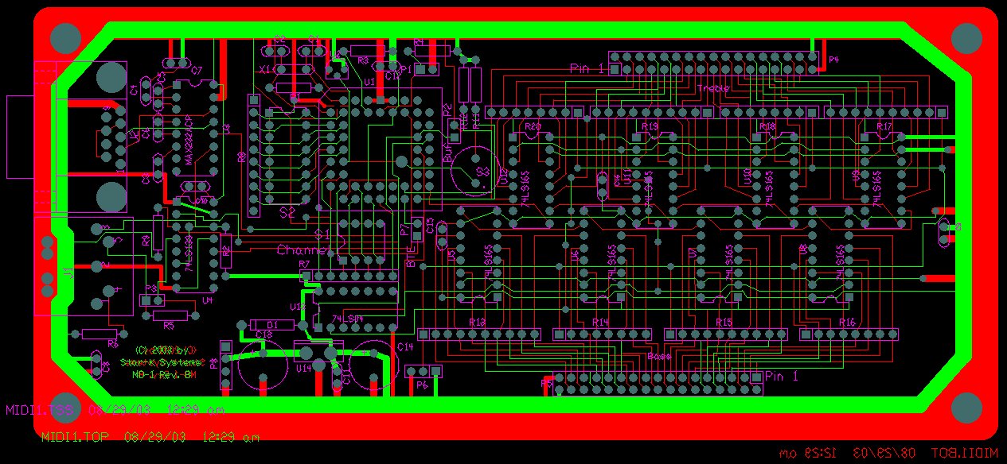
Task: Click the Bass silkscreen label
Action: tap(658, 356)
